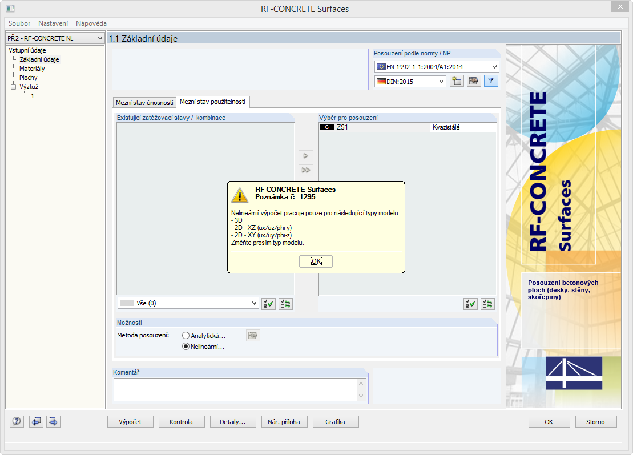The image size is (633, 455).
Task: Open the Nápověda menu
Action: tap(91, 23)
